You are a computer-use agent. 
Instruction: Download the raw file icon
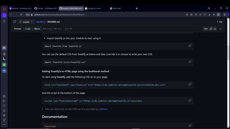coord(215,29)
